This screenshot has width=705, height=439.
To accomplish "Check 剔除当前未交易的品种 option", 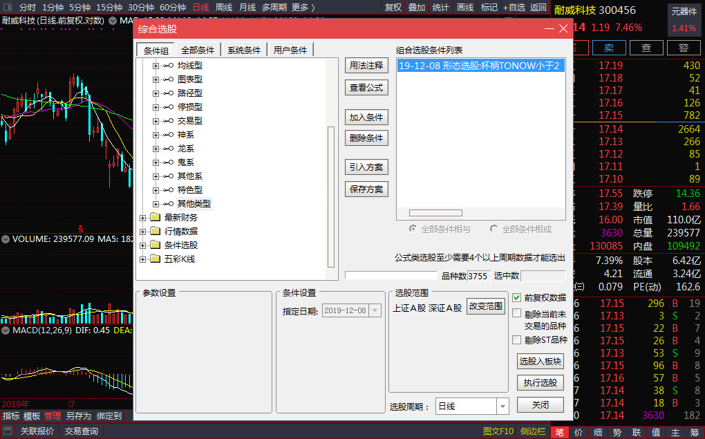I will point(516,313).
